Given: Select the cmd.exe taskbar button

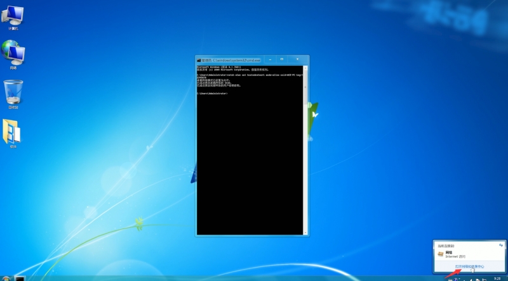Looking at the screenshot, I should 20,278.
